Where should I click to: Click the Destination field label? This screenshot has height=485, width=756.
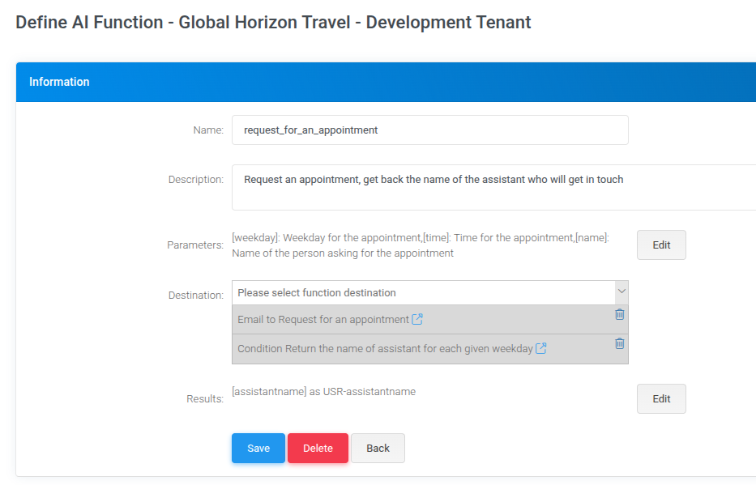[195, 296]
